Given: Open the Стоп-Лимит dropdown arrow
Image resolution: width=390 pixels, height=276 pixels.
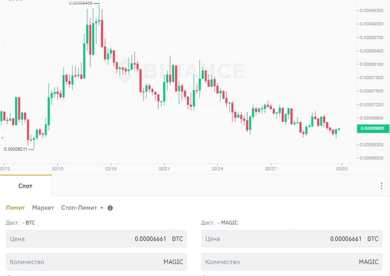Looking at the screenshot, I should (102, 208).
